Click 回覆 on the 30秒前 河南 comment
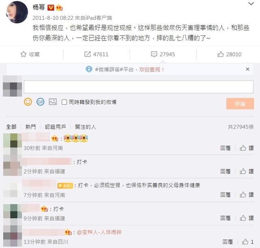 (225, 148)
